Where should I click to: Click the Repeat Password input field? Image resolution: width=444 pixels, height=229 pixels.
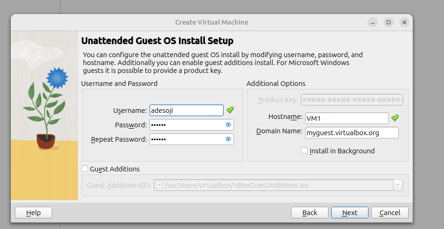coord(186,139)
